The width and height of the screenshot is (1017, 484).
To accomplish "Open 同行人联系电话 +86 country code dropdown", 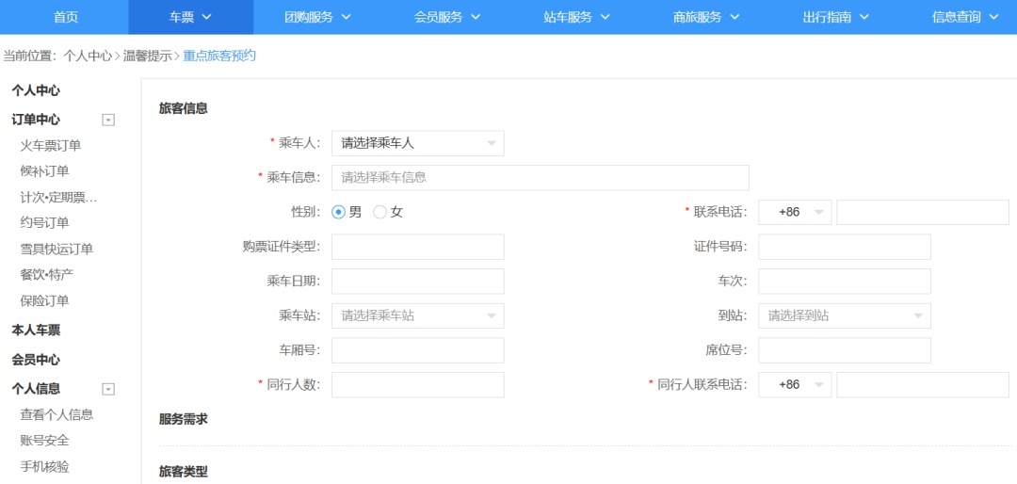I will click(x=795, y=385).
